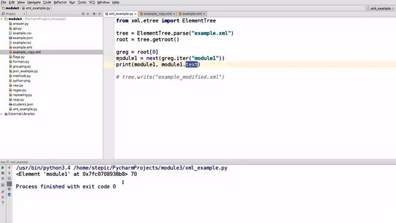Screen dimensions: 396x223
Task: Select xml_example.py in project tree
Action: pyautogui.click(x=25, y=109)
